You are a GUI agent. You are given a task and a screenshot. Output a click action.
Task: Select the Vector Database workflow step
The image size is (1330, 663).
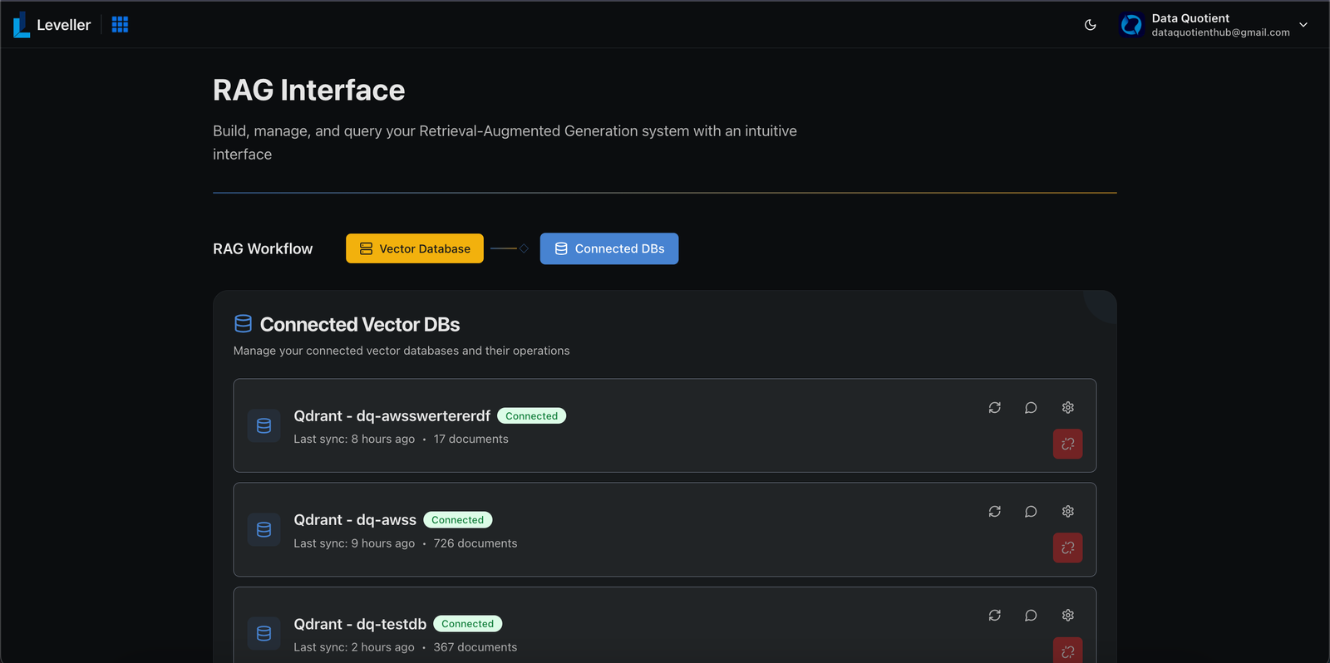pyautogui.click(x=415, y=248)
